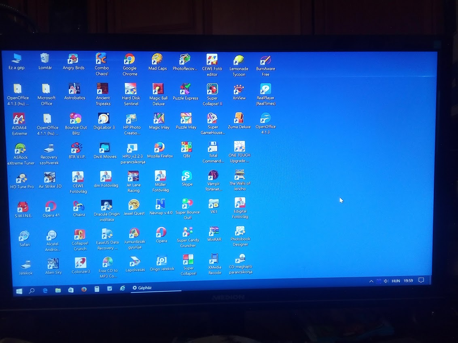Screen dimensions: 458x343
Task: Select the Jewel Quest shortcut
Action: click(134, 207)
